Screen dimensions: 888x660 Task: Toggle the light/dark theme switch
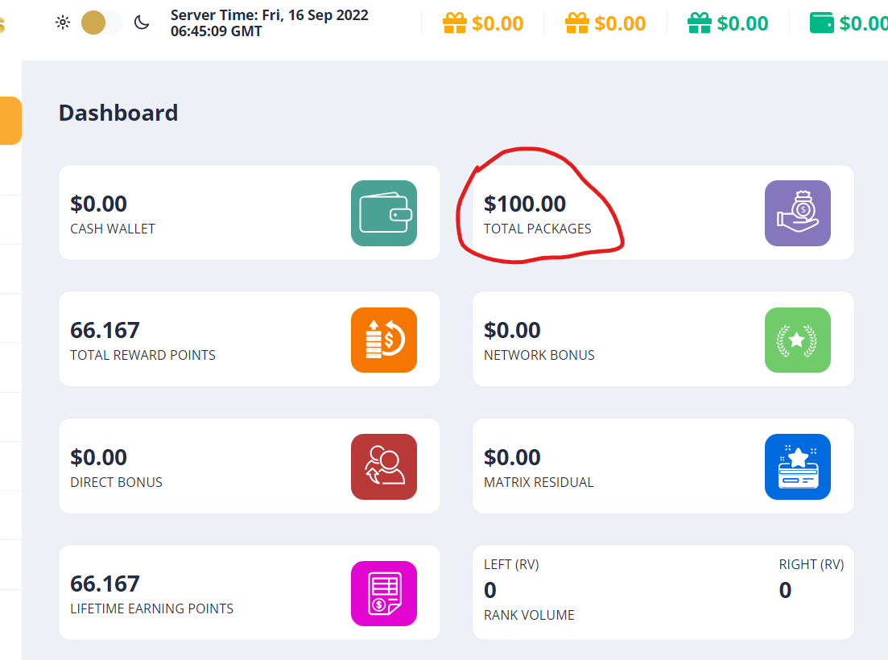[x=102, y=23]
